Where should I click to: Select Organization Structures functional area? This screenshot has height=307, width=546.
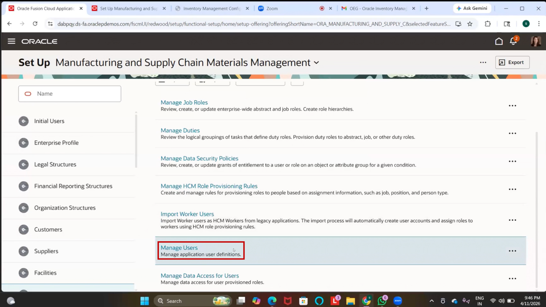pos(65,208)
